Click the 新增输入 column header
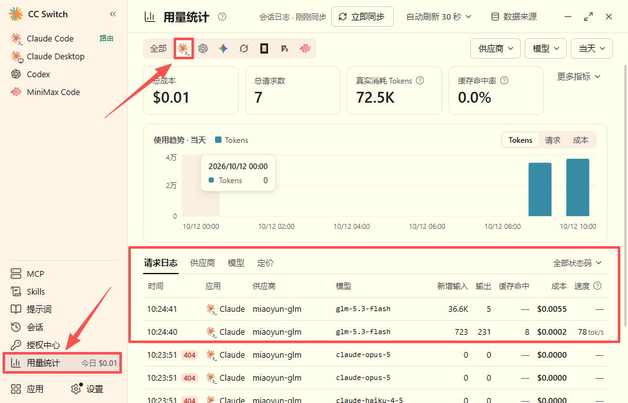This screenshot has height=403, width=628. coord(452,286)
